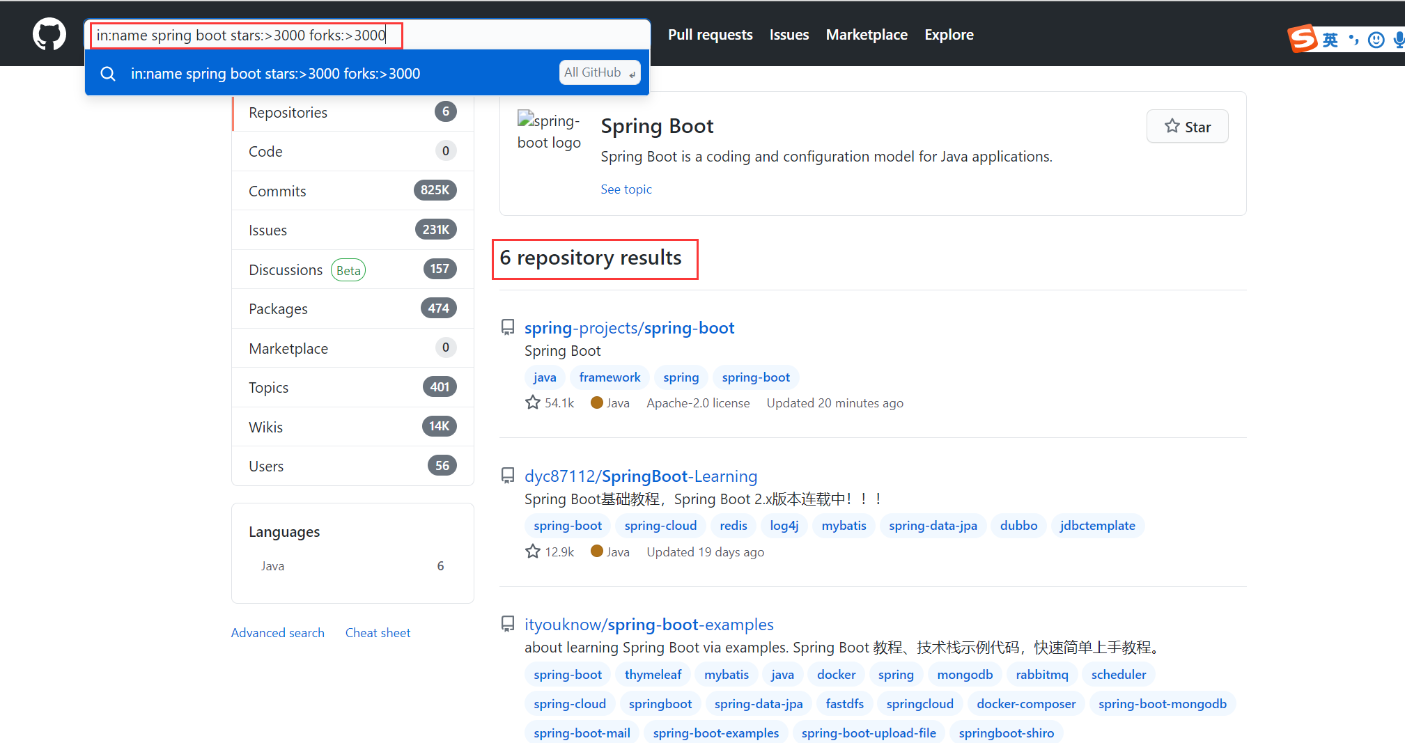1405x743 pixels.
Task: Open Pull requests in the header
Action: point(710,35)
